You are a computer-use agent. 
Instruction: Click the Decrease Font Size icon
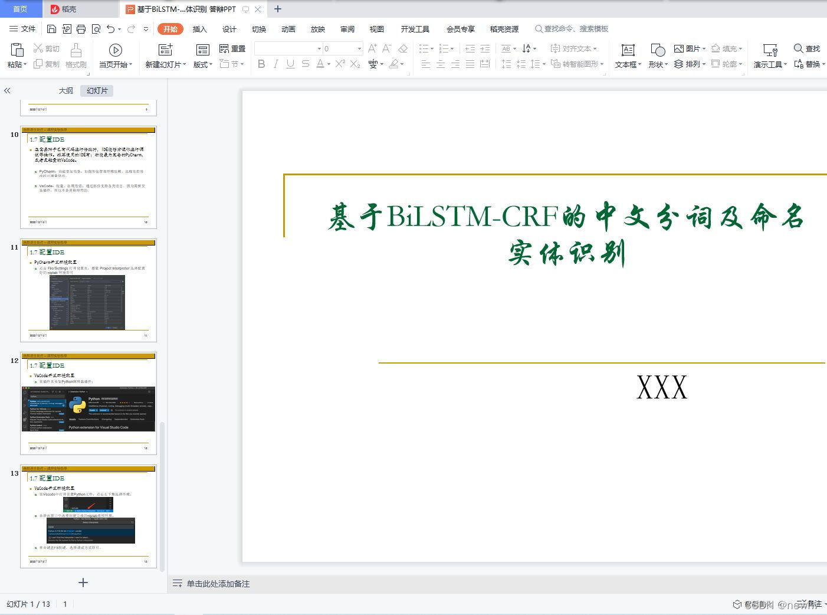pyautogui.click(x=387, y=48)
